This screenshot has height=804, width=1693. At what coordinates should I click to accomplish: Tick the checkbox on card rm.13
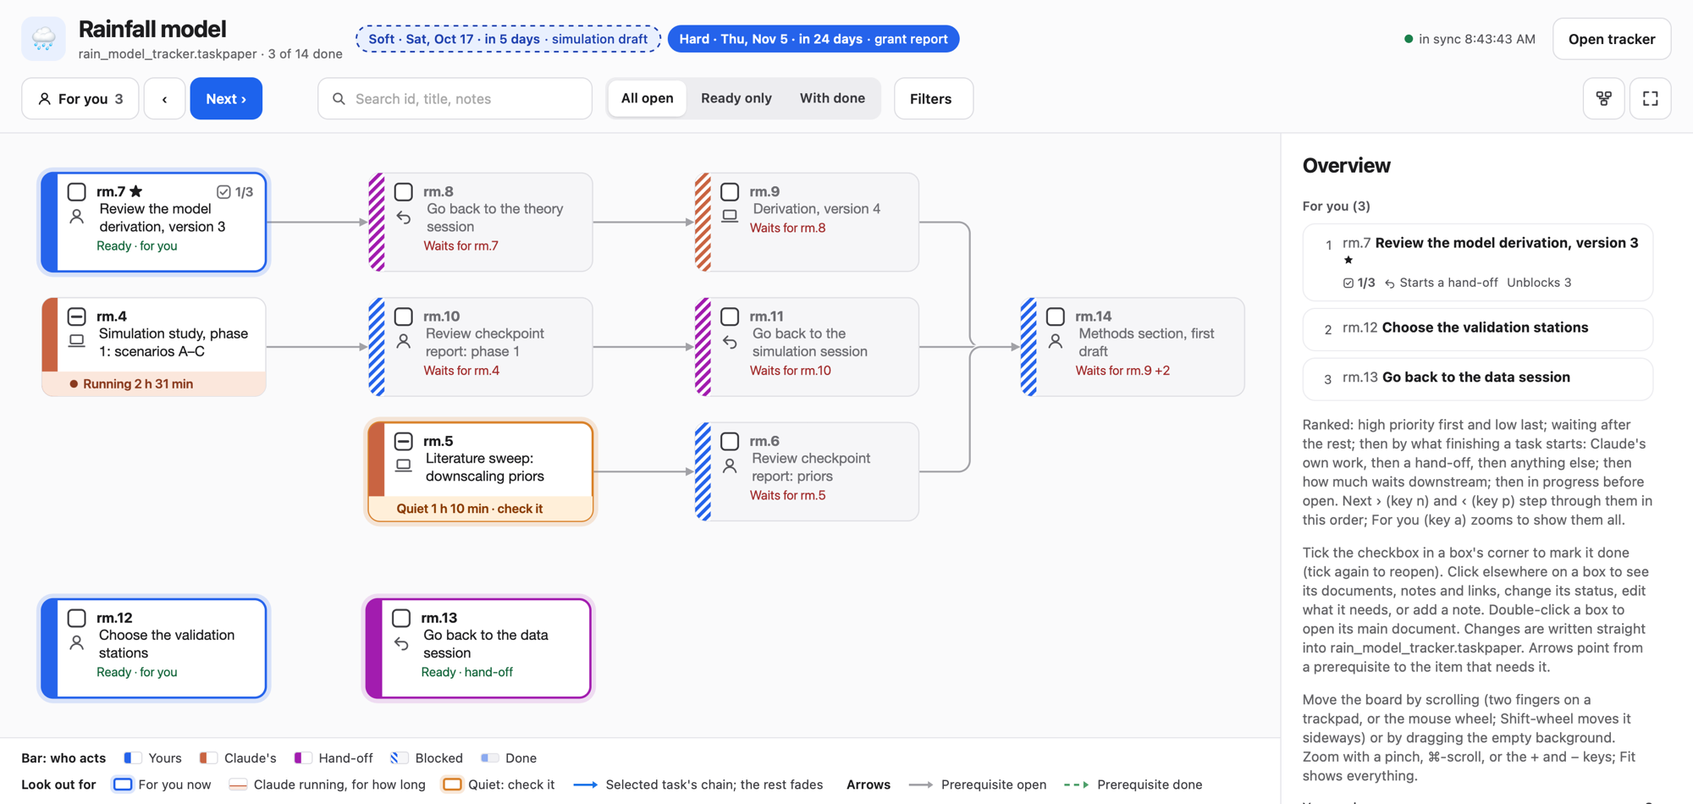tap(401, 618)
